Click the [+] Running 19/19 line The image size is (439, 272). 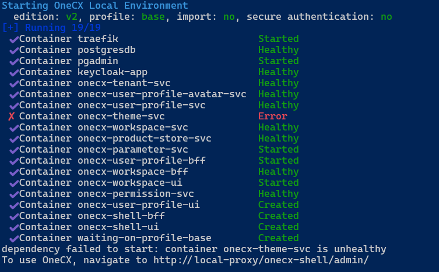(52, 28)
